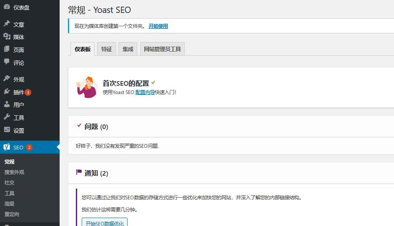
Task: Open the 配置向导 link
Action: pyautogui.click(x=145, y=92)
